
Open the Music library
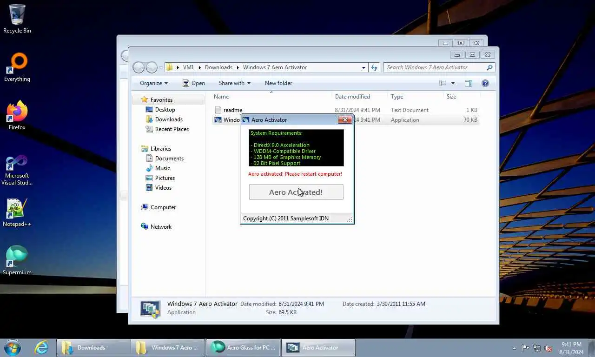coord(163,168)
